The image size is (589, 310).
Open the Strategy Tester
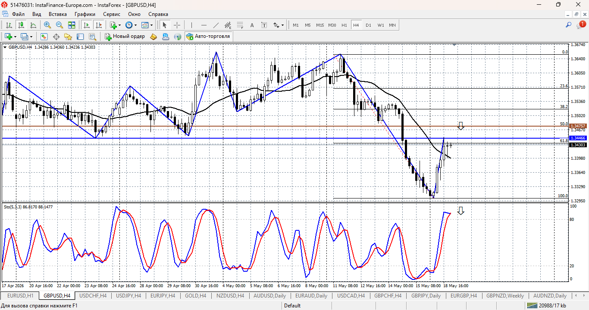(92, 37)
